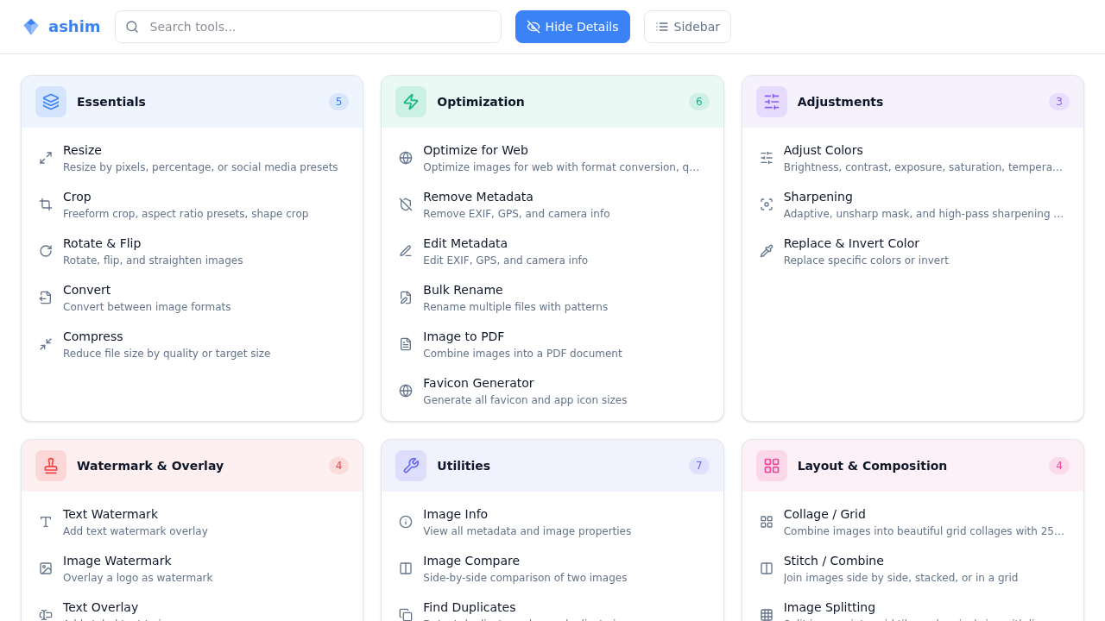Open Image Compare tool

tap(552, 568)
